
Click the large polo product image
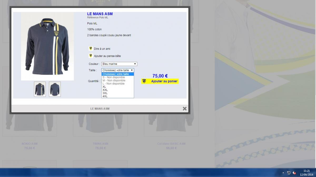click(47, 46)
